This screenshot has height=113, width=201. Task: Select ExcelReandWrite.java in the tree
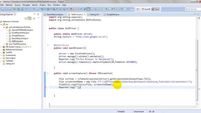pyautogui.click(x=20, y=33)
